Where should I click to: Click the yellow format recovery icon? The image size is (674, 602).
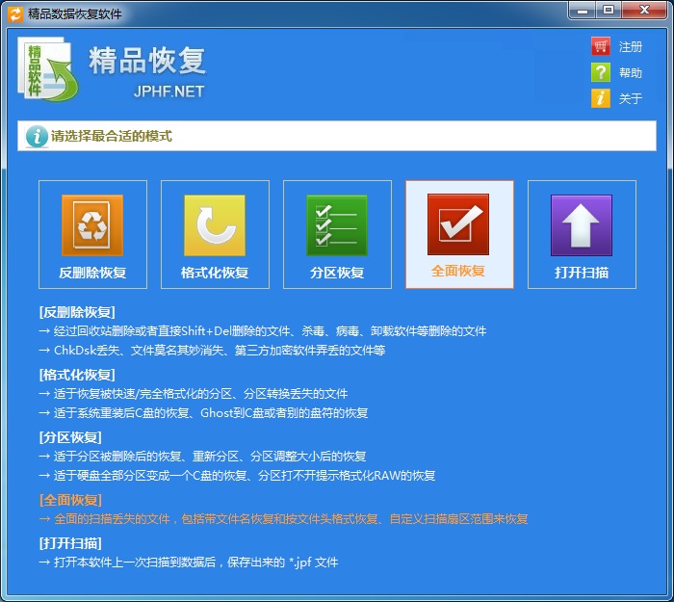tap(215, 225)
